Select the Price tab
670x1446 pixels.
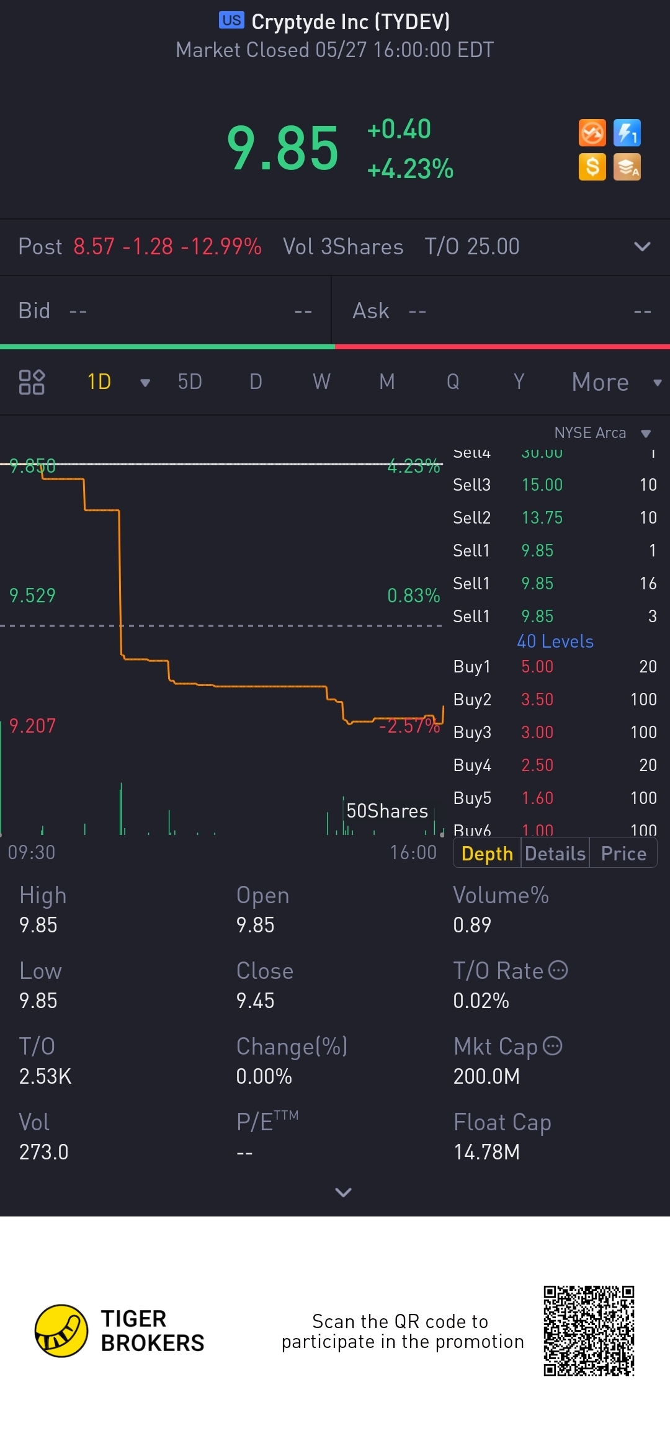click(623, 854)
